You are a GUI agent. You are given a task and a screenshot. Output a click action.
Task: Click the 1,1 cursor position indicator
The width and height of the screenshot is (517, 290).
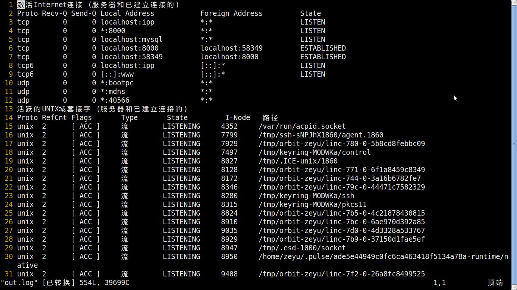coord(439,282)
